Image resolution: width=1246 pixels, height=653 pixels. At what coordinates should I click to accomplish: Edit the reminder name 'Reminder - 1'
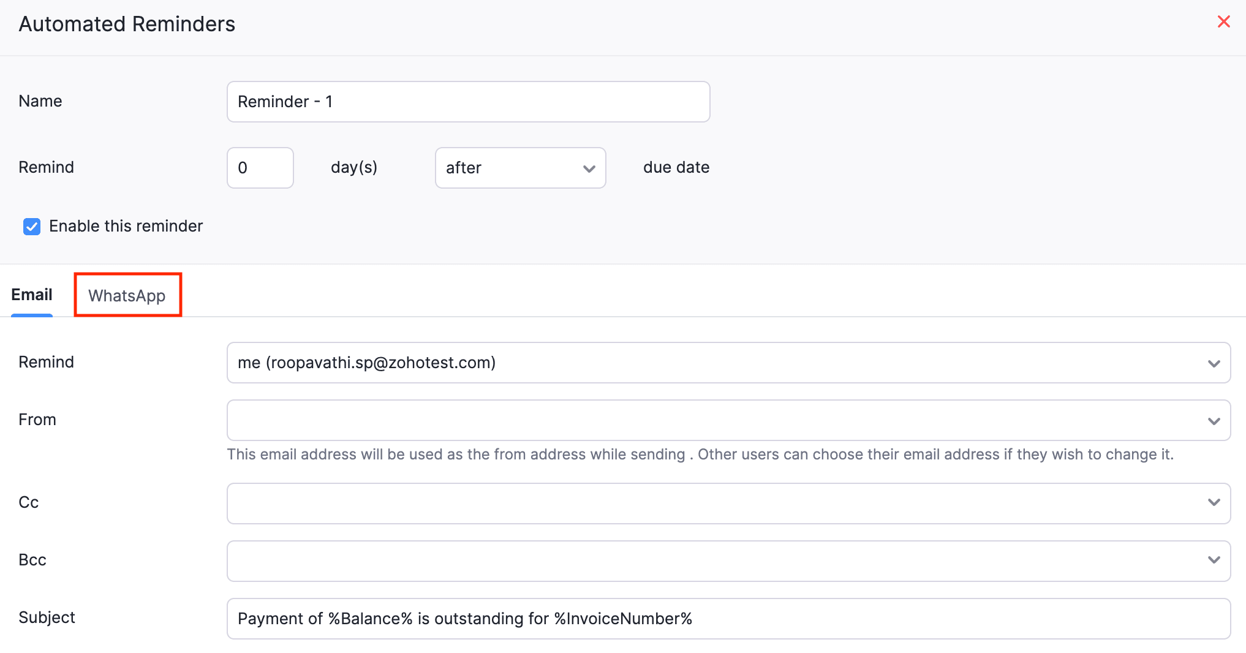click(468, 101)
